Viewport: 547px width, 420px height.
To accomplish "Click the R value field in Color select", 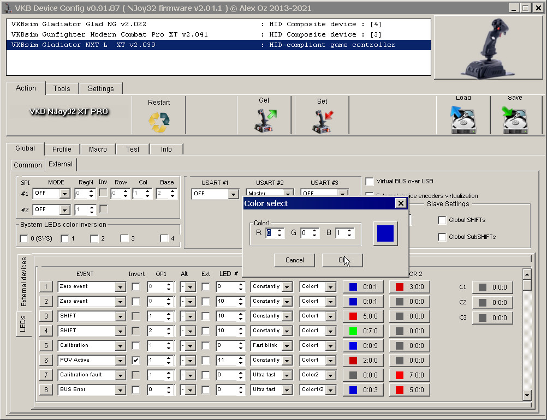I will [x=271, y=233].
